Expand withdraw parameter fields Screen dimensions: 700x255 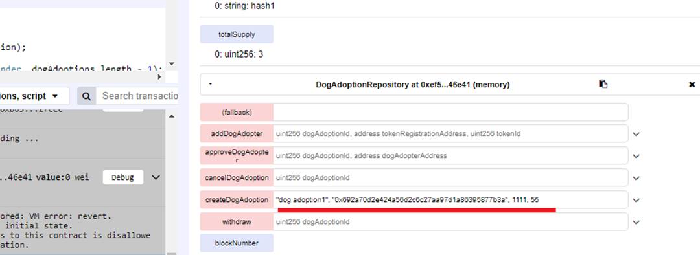(636, 222)
